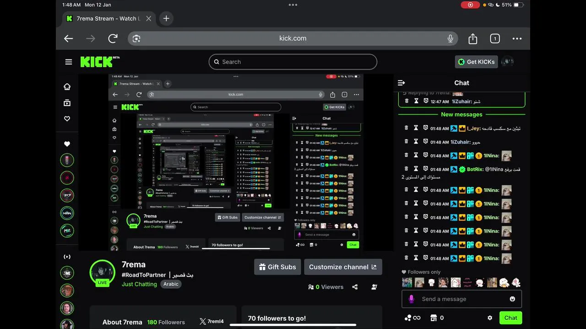
Task: Timeout I_Jey using the hourglass icon
Action: point(416,128)
